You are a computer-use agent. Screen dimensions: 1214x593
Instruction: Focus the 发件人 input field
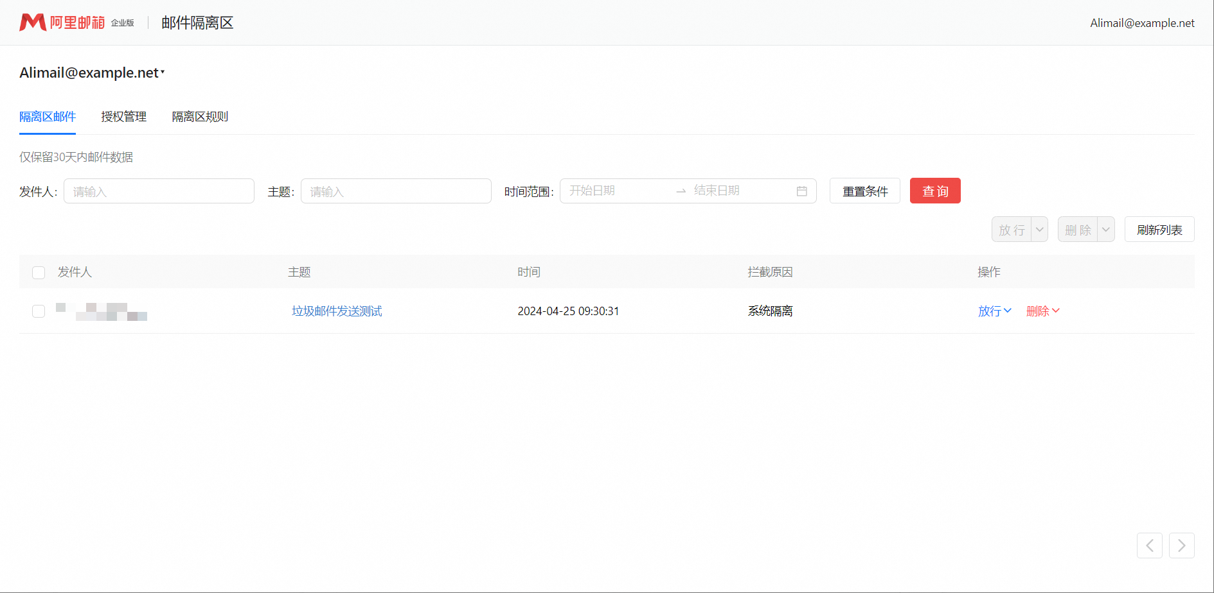point(159,191)
